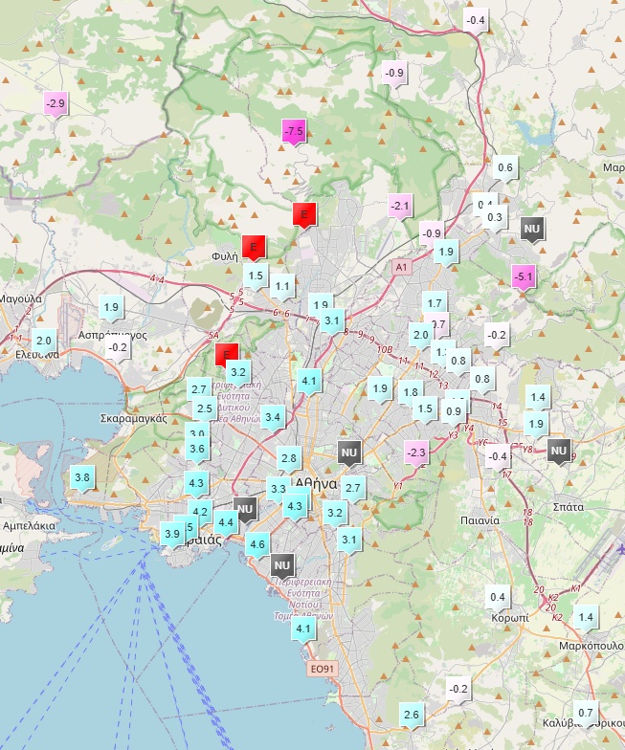
Task: Click the EO91 road shield
Action: [x=322, y=669]
